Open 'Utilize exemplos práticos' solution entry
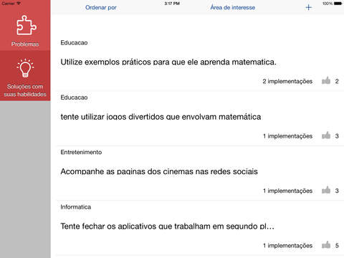Viewport: 344px width, 258px height. (168, 62)
